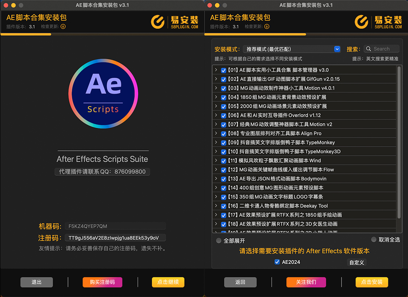Select the text 'AE导出JSON格式动画脚本 Bodymovin'
The width and height of the screenshot is (408, 297).
coord(283,179)
